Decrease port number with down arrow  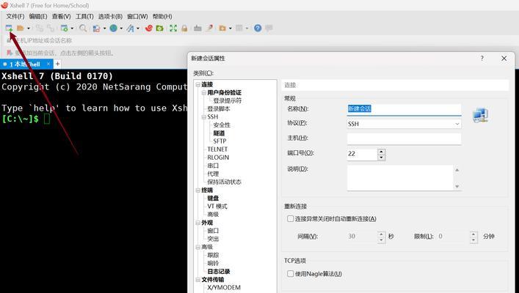pos(381,157)
